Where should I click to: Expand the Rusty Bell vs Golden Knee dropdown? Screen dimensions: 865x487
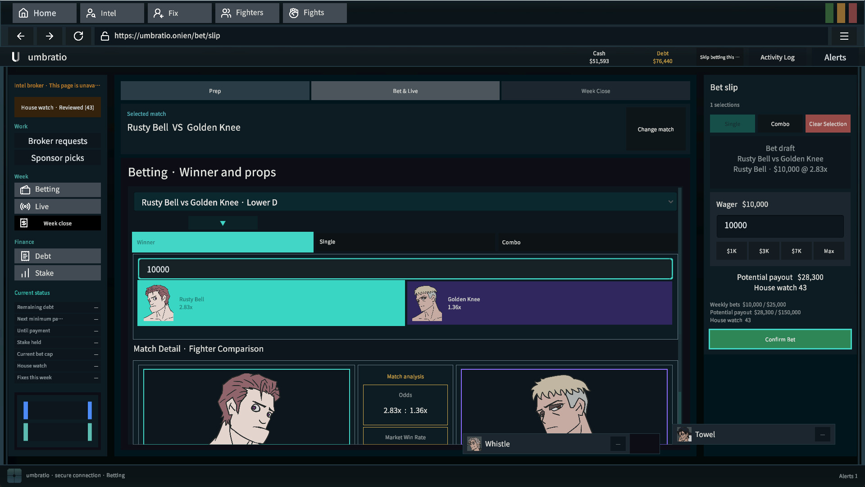click(x=405, y=202)
